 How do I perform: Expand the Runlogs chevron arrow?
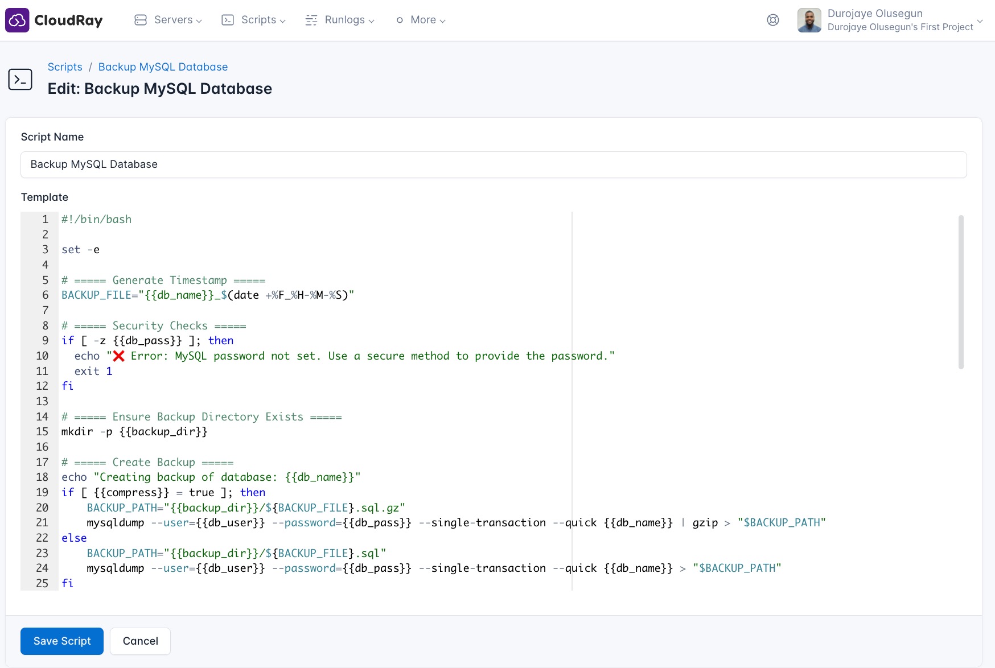[x=371, y=21]
